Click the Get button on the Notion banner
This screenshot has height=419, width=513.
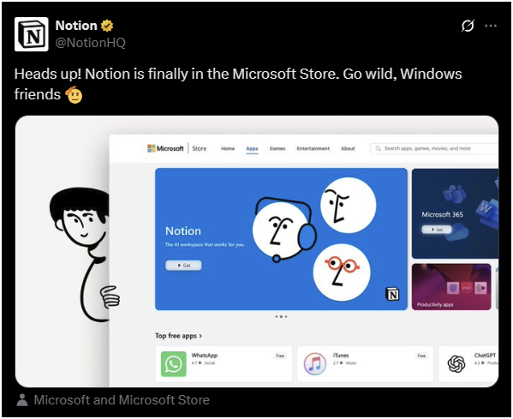[183, 265]
